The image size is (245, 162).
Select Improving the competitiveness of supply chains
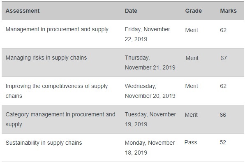pos(57,91)
